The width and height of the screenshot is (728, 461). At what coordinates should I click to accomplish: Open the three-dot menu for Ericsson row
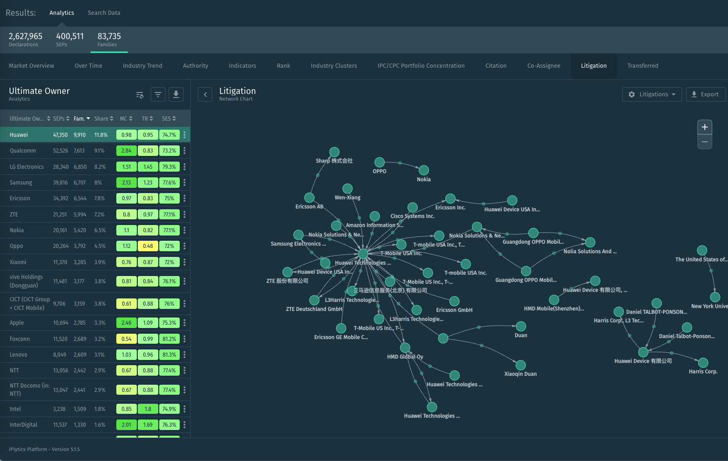[x=185, y=198]
